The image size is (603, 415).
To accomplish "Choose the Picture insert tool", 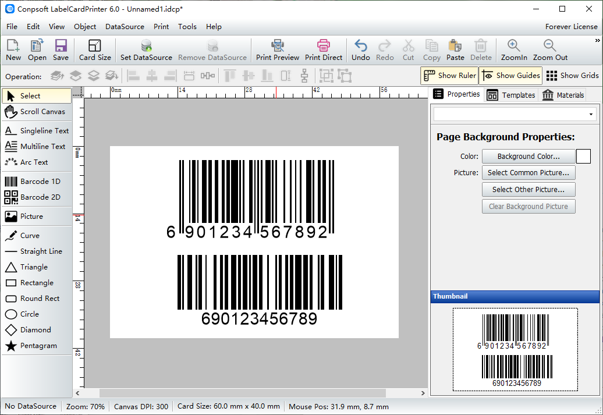I will tap(37, 216).
